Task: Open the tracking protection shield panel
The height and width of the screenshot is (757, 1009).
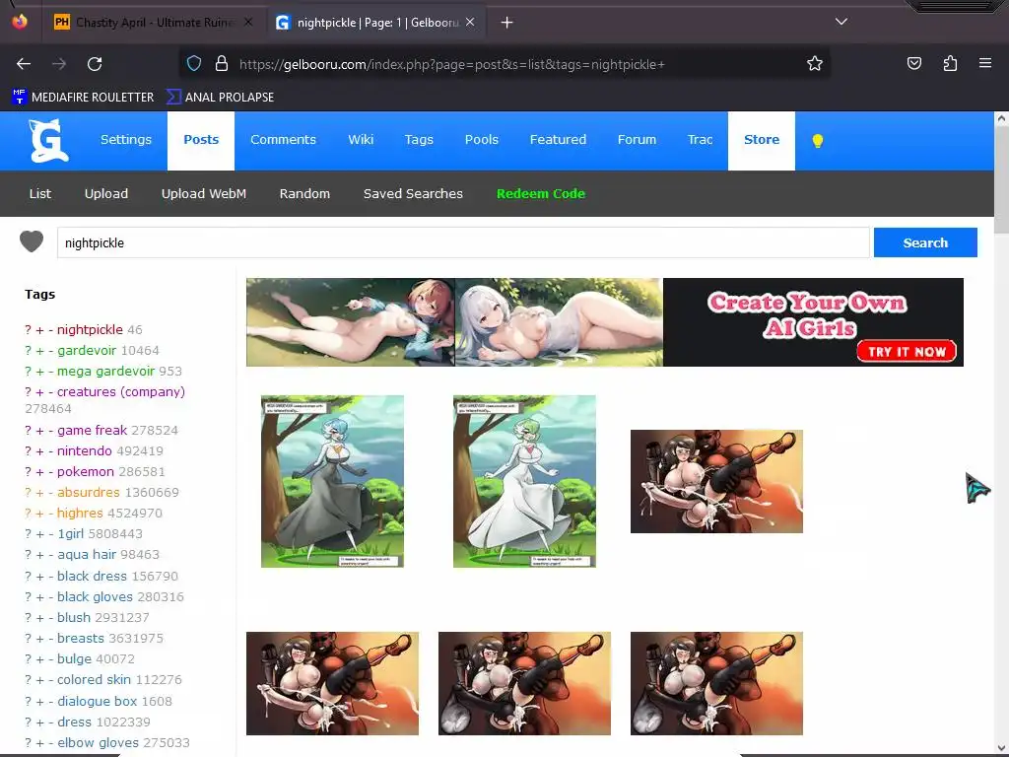Action: 194,63
